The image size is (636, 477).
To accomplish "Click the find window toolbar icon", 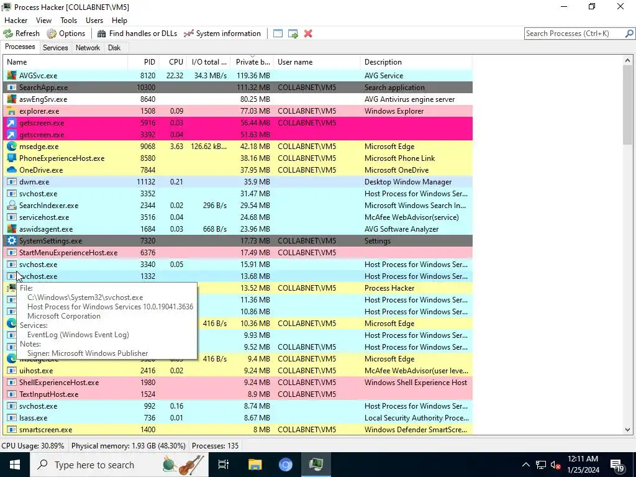I will point(278,34).
